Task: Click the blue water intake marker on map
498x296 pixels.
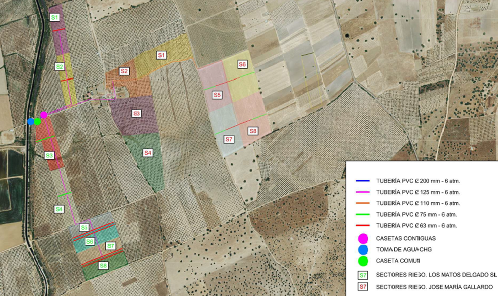Action: tap(31, 121)
